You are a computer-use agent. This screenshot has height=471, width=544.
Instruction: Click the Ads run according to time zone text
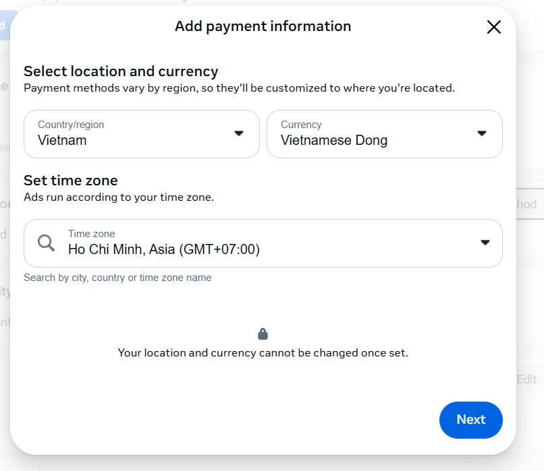pos(118,197)
